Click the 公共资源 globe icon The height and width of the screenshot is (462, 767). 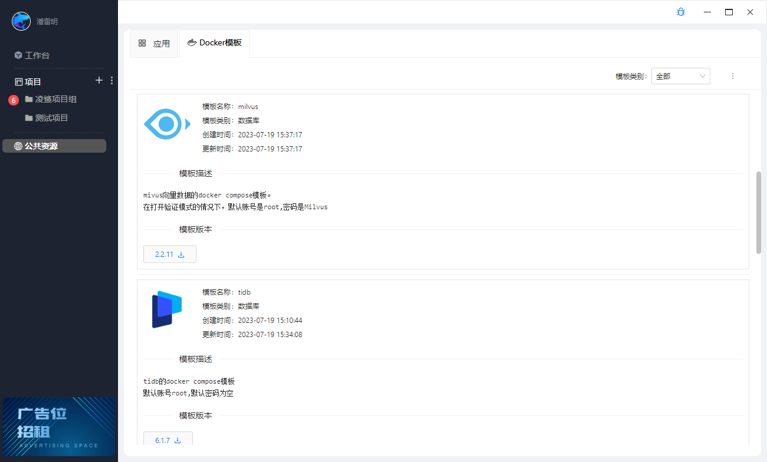[x=18, y=146]
